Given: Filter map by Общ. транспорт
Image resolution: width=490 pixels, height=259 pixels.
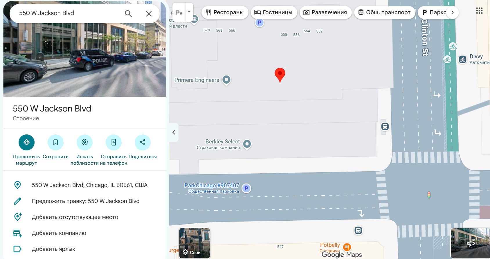Looking at the screenshot, I should click(x=385, y=12).
